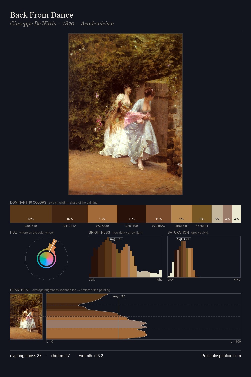Click the title 'Back From Dance'
Screen dimensions: 251x377
click(x=42, y=15)
